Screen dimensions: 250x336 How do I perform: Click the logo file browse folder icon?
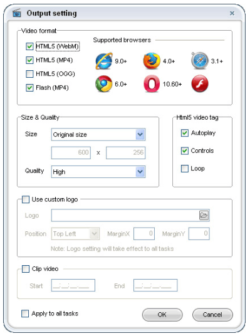pos(204,215)
